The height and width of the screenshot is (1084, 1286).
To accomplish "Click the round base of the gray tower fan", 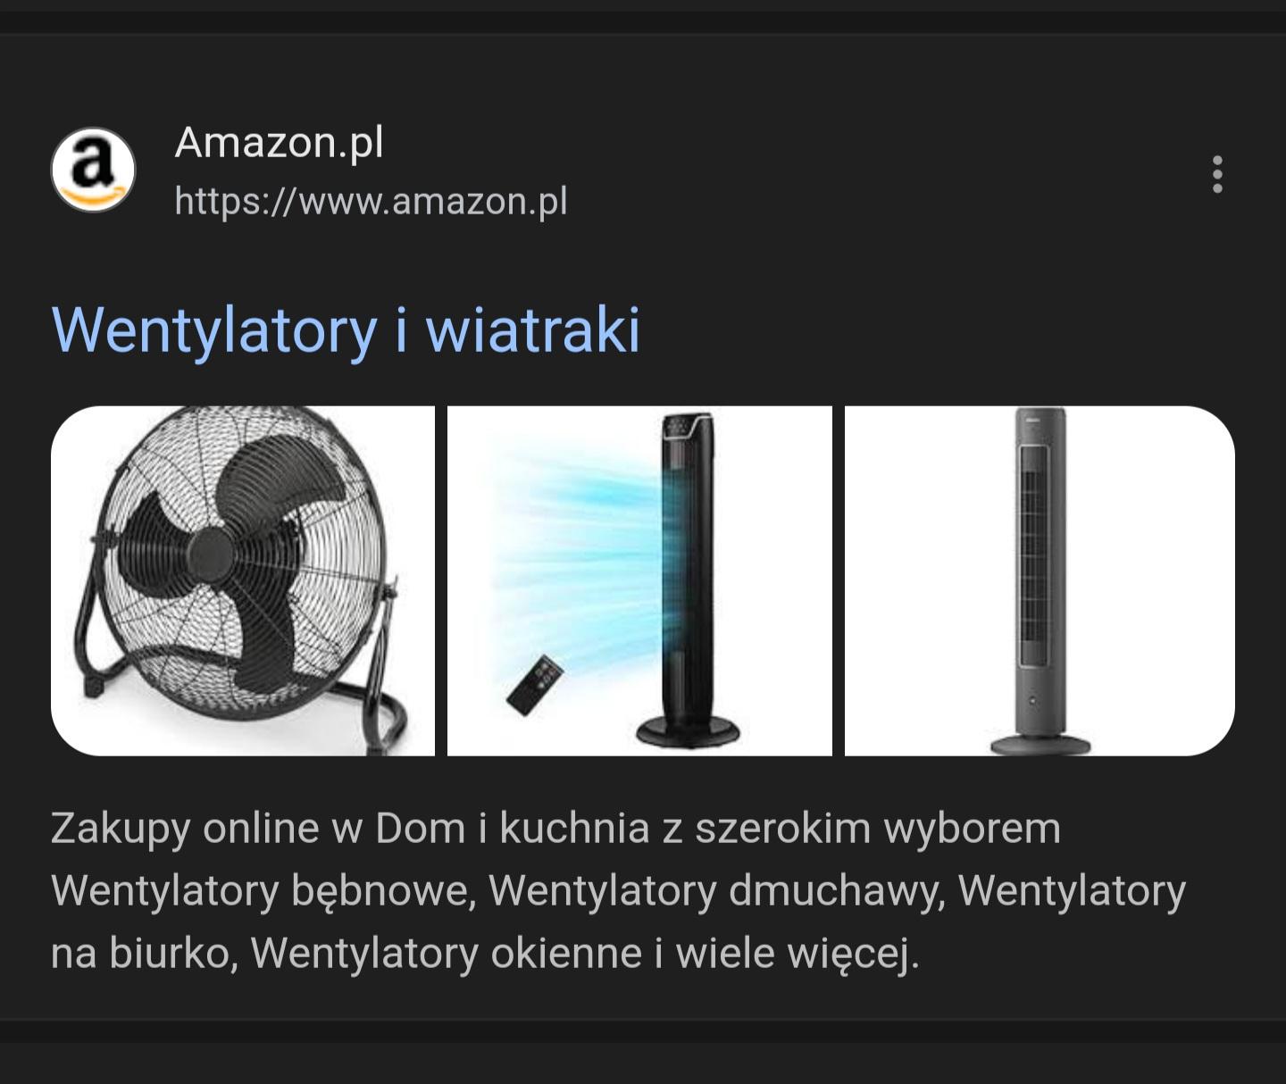I will click(1040, 745).
